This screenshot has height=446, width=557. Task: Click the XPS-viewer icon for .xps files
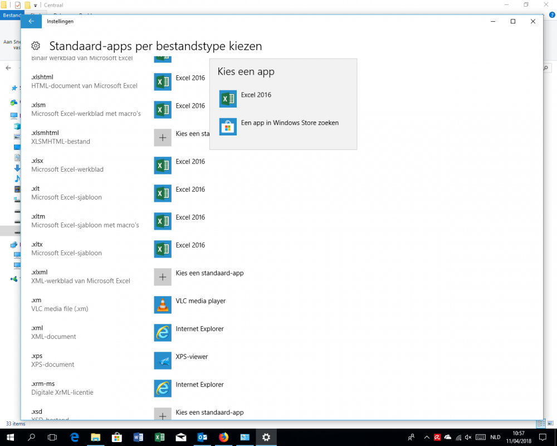pyautogui.click(x=162, y=361)
